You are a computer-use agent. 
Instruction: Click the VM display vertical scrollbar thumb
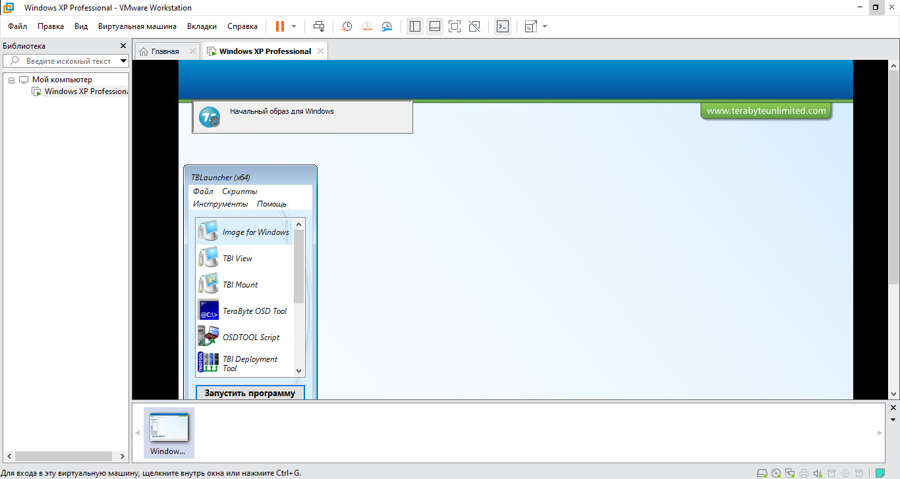click(893, 178)
